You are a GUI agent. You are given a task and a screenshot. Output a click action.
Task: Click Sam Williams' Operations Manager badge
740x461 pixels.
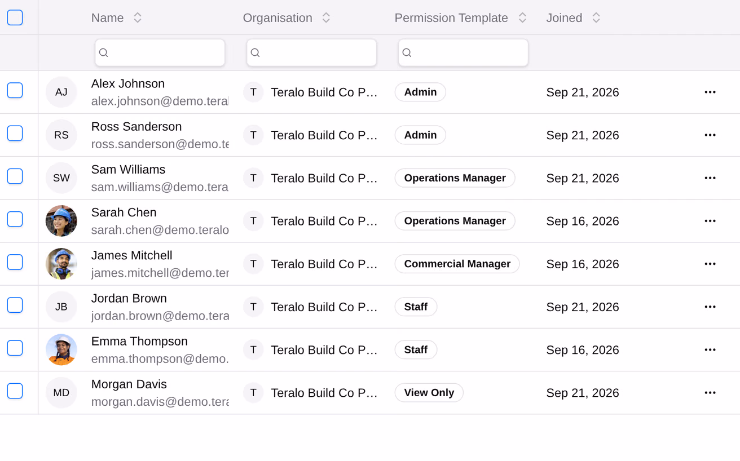coord(455,178)
